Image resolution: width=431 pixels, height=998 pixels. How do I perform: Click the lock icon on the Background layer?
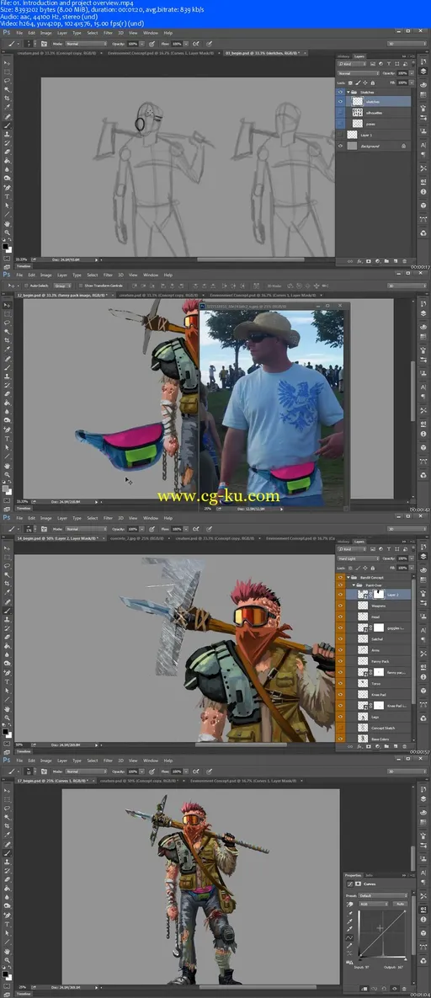click(403, 146)
